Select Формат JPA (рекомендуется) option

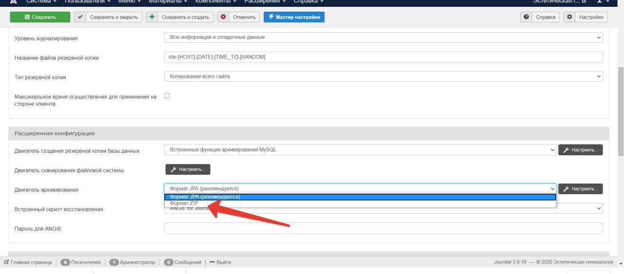[x=360, y=197]
